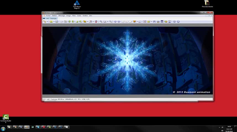Image resolution: width=237 pixels, height=132 pixels.
Task: Open the Image menu
Action: (68, 16)
